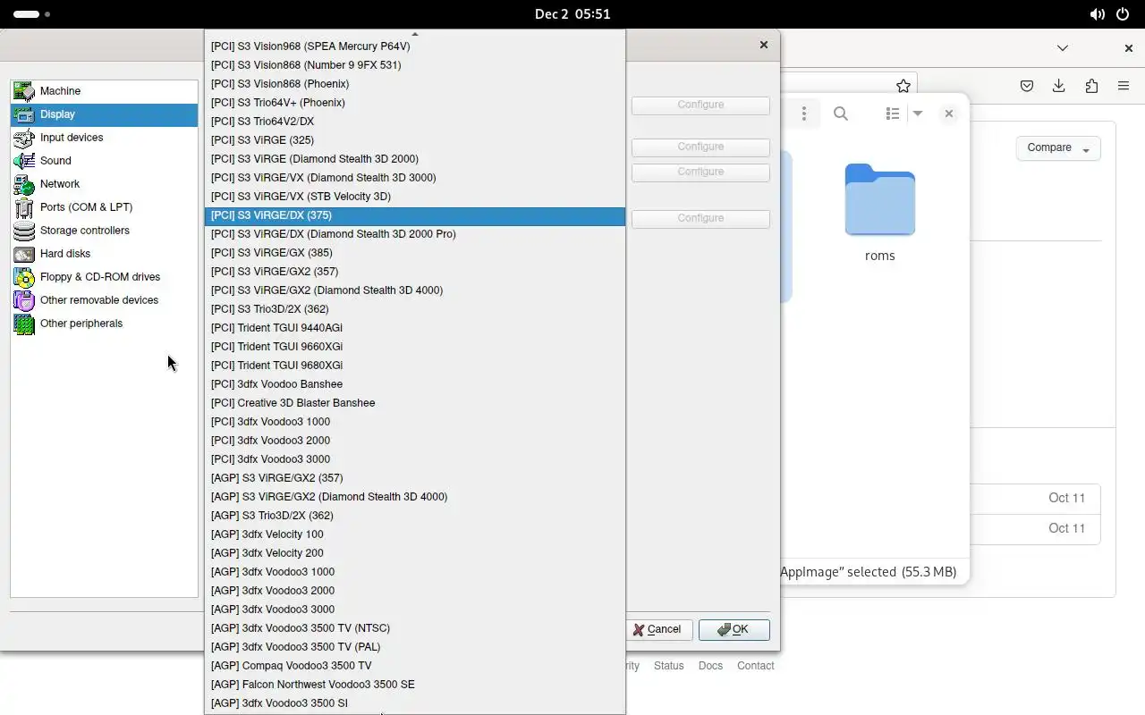This screenshot has width=1145, height=715.
Task: Open the roms folder
Action: [x=879, y=213]
